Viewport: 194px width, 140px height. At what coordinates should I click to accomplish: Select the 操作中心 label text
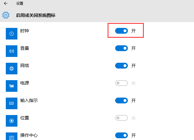pos(29,135)
